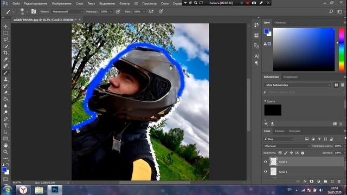The height and width of the screenshot is (195, 347).
Task: Toggle airbrush mode in options bar
Action: [x=151, y=11]
